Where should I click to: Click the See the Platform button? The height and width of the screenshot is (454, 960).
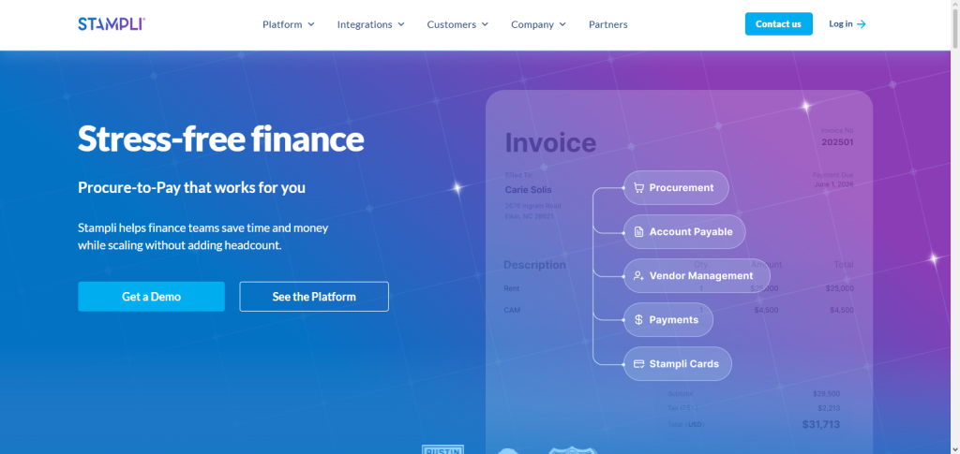(314, 297)
